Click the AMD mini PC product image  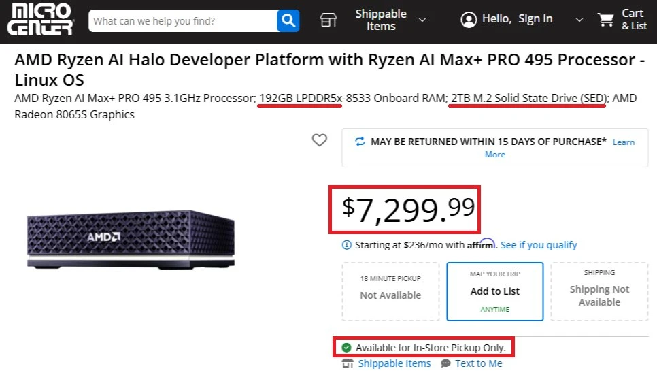pos(131,240)
